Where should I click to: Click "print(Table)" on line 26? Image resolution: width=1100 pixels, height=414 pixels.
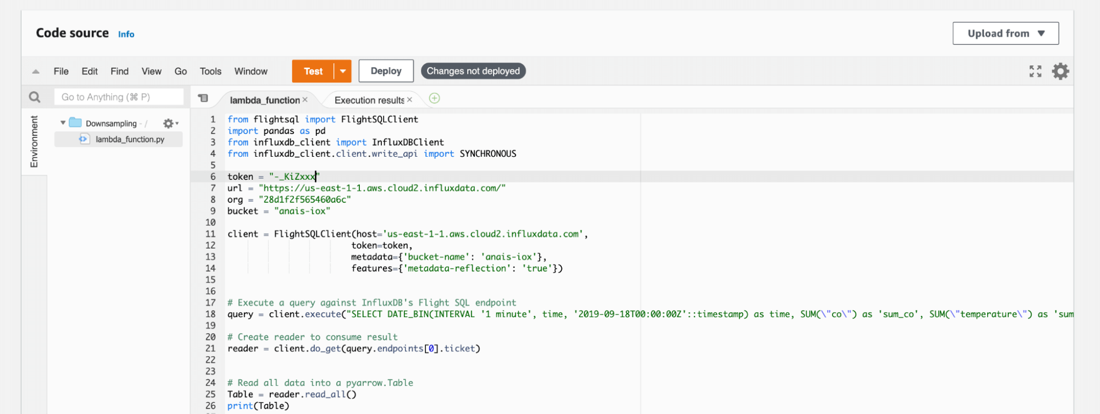pyautogui.click(x=258, y=406)
